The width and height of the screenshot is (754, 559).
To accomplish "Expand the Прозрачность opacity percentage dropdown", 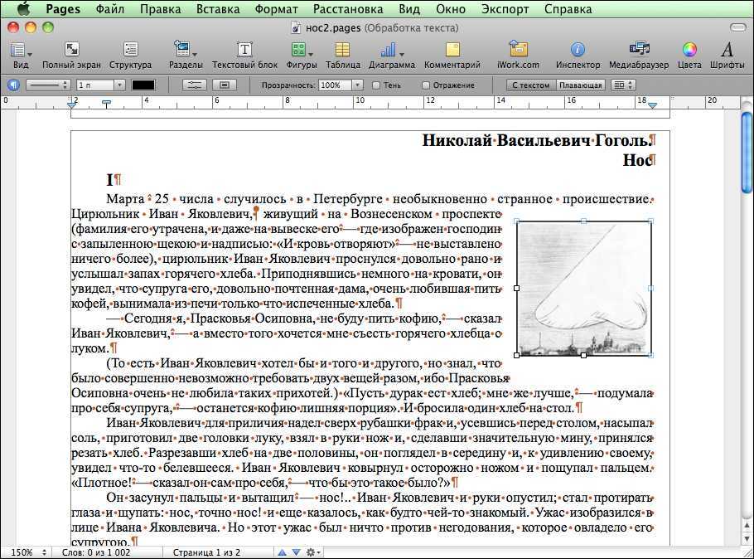I will (x=357, y=85).
